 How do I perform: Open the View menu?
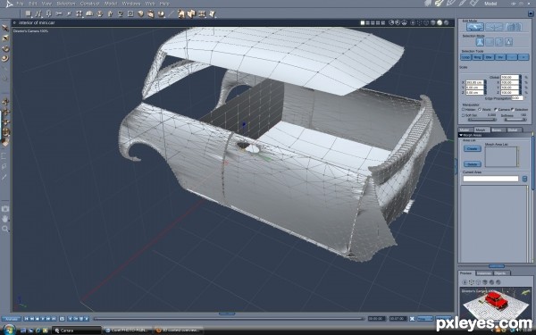(46, 4)
